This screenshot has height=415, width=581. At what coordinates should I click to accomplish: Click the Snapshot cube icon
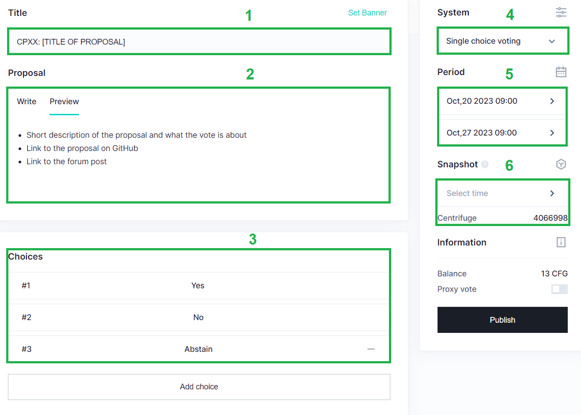(x=561, y=164)
